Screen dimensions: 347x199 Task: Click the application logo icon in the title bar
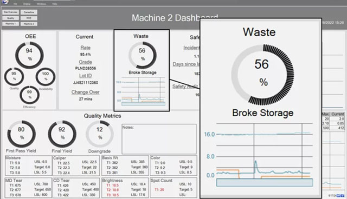click(5, 2)
